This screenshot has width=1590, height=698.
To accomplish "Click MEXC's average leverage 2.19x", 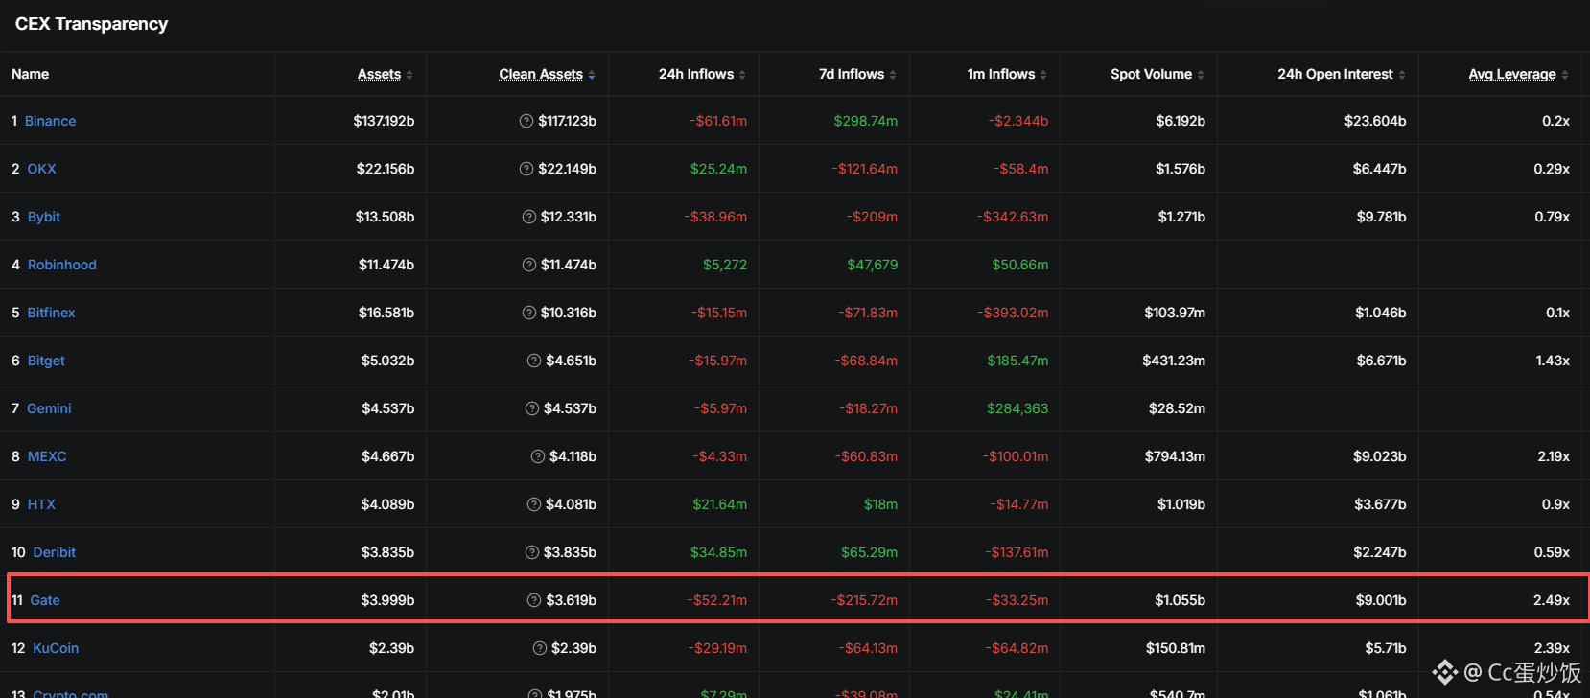I will coord(1554,456).
